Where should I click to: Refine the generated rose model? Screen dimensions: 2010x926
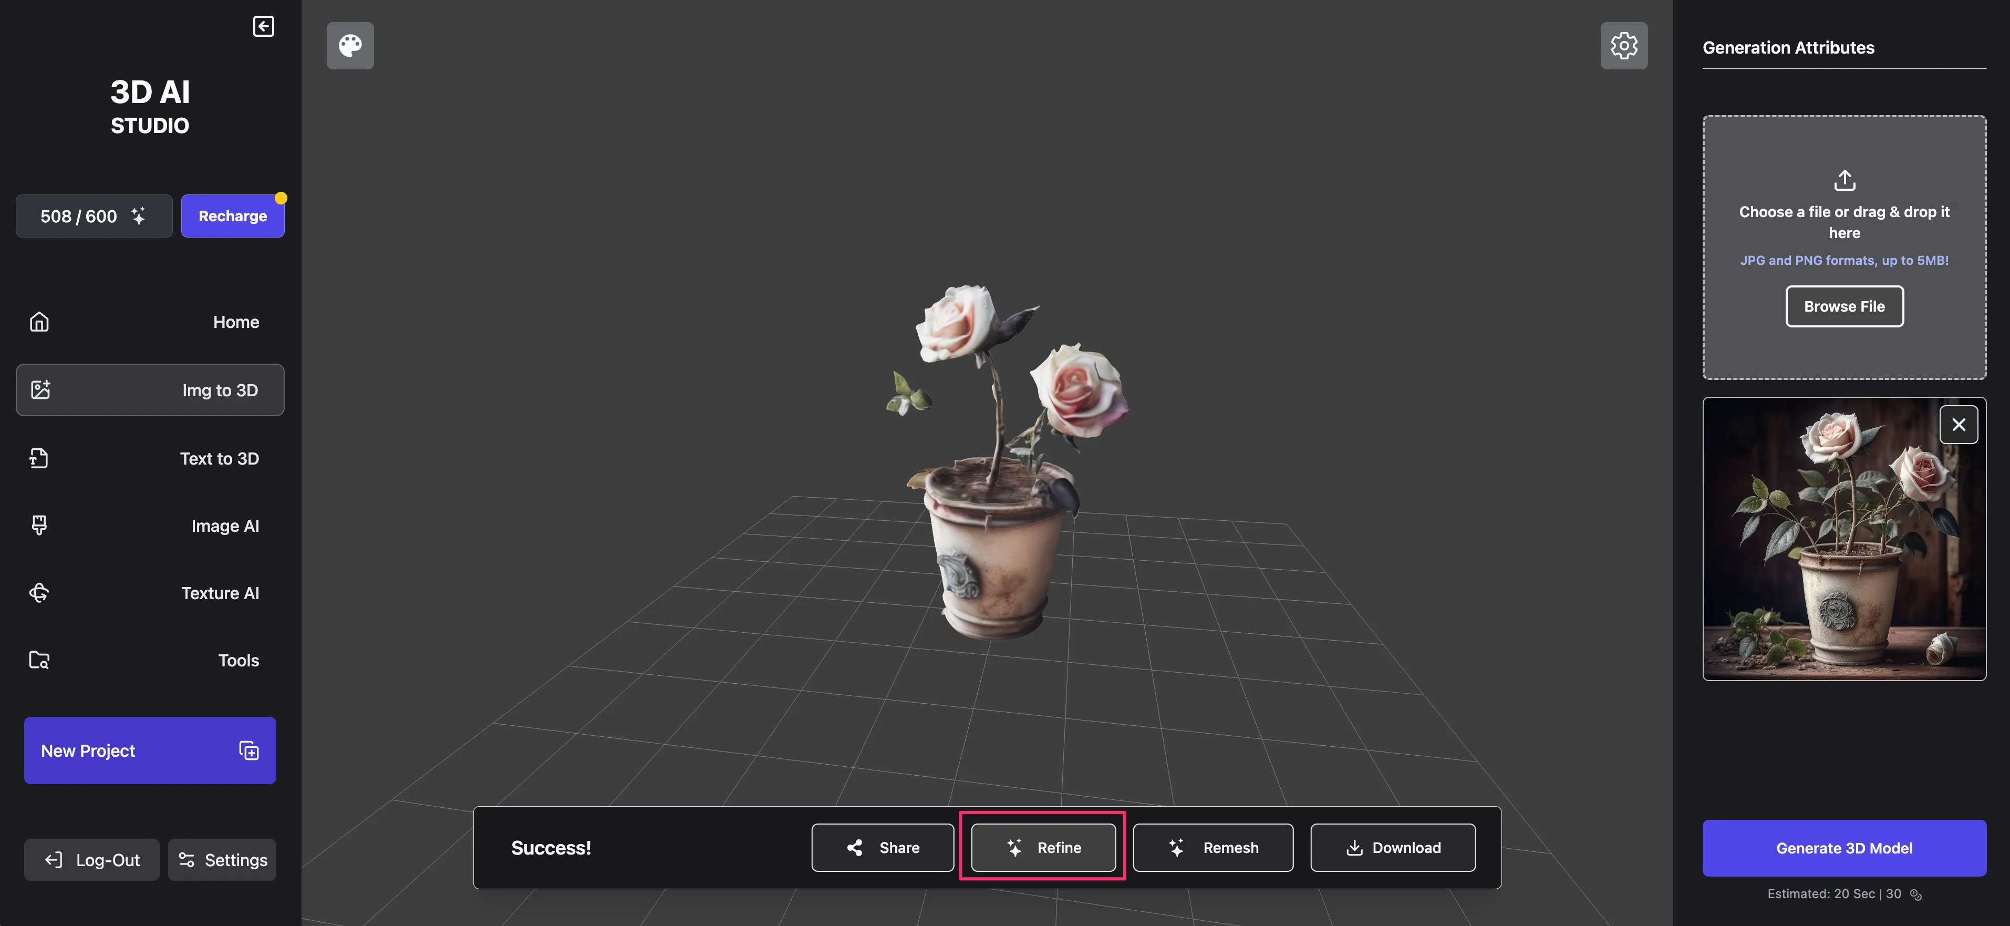(1042, 847)
